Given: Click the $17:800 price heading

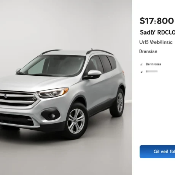Looking at the screenshot, I should (x=157, y=21).
